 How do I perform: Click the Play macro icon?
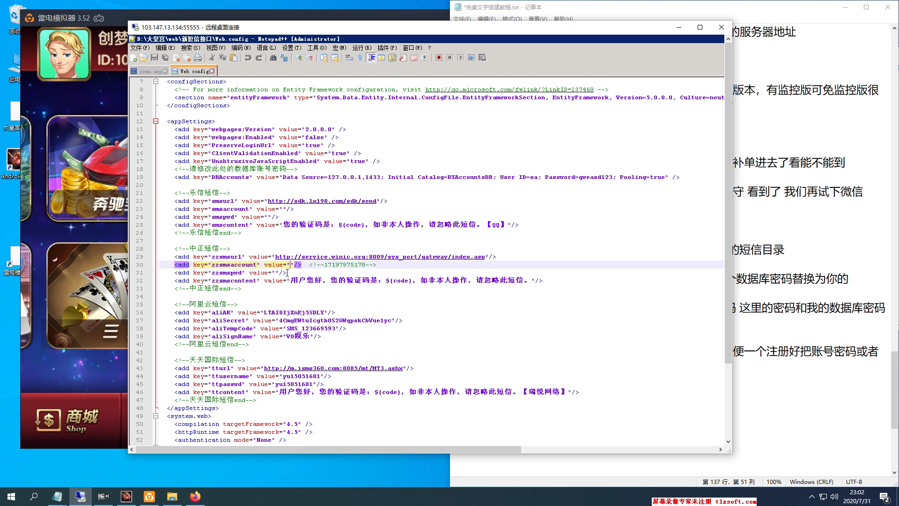coord(460,58)
